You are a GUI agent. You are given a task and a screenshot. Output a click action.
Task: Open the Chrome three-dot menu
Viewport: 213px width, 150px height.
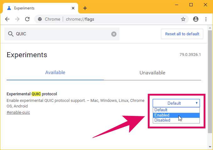click(x=206, y=19)
